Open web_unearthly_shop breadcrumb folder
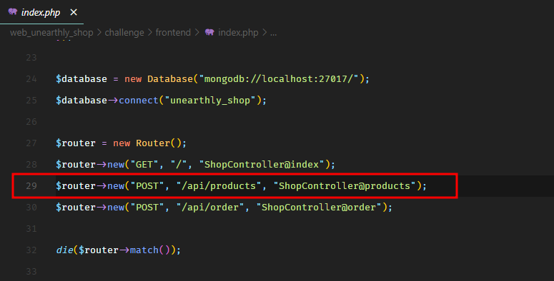 click(51, 32)
